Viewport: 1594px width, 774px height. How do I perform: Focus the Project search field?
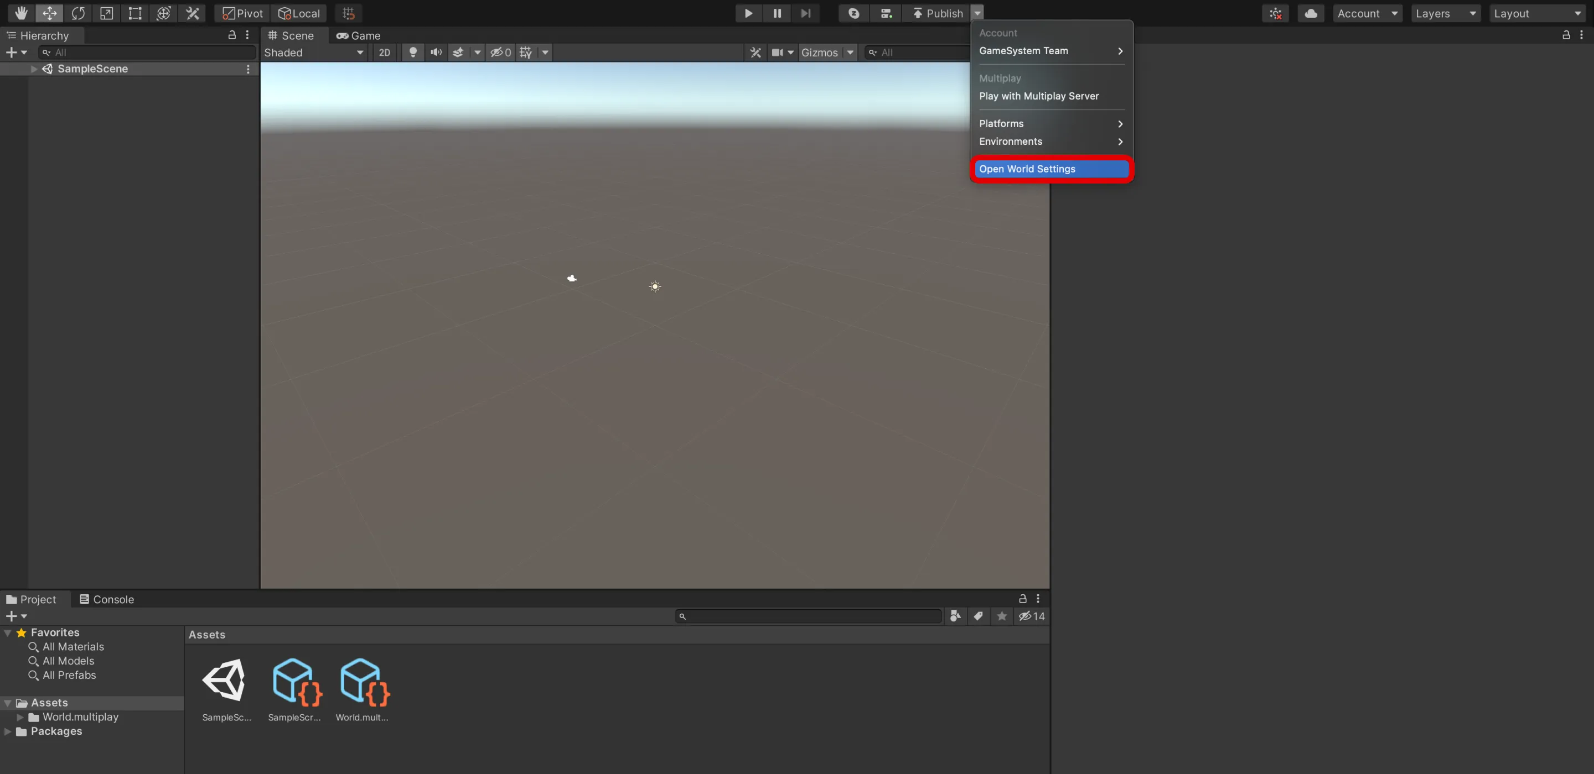click(x=809, y=616)
